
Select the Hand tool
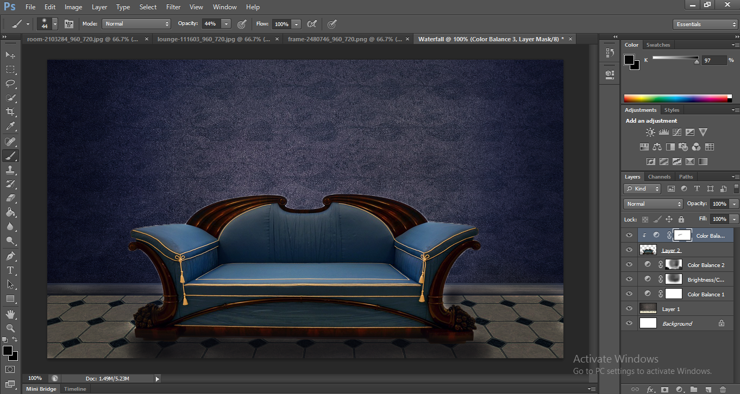coord(10,314)
